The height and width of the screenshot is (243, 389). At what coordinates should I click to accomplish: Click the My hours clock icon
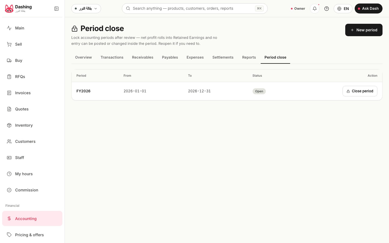[9, 174]
